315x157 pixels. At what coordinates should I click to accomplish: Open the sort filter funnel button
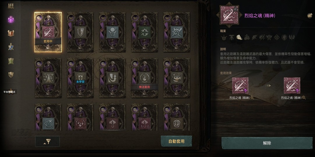click(x=47, y=141)
